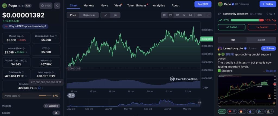Click circulating supply verified circle icon
Viewport: 278px width, 116px height.
[x=39, y=88]
